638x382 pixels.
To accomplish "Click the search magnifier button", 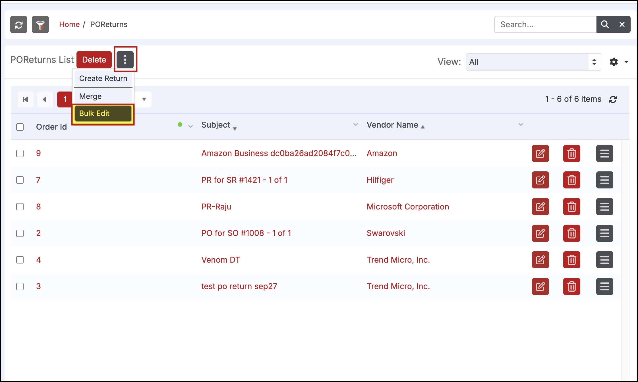I will [605, 25].
